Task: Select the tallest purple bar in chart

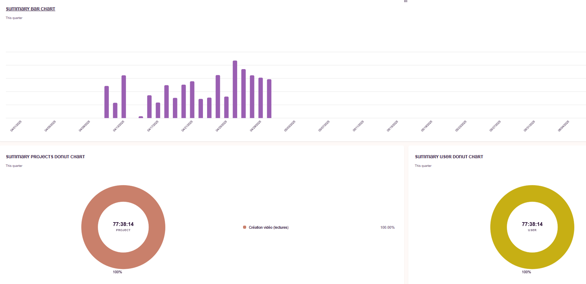Action: pyautogui.click(x=235, y=89)
